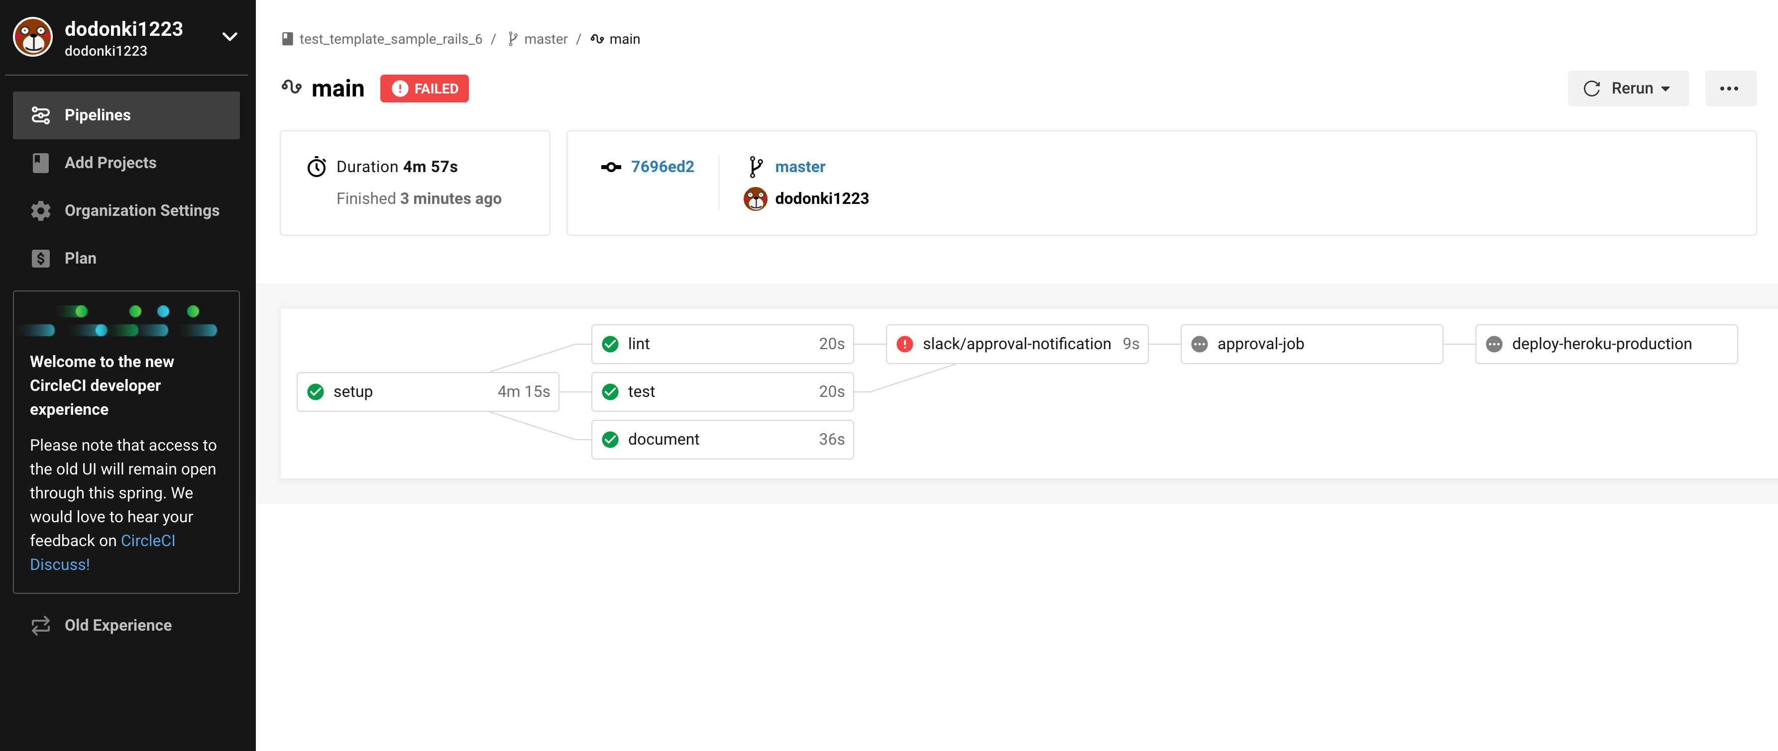Click the dodonki1223 avatar in commit panel
The height and width of the screenshot is (751, 1778).
(755, 198)
